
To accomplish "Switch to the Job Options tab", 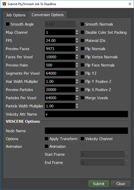I will [x=16, y=15].
